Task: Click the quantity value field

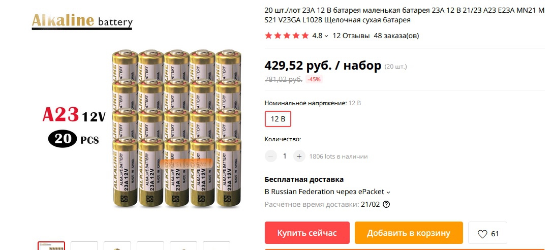Action: [285, 156]
